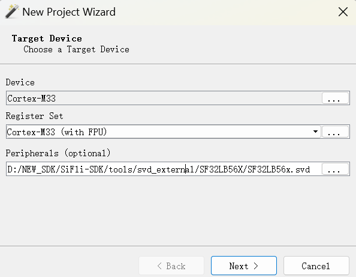Focus the Peripherals SVD path input field
Viewport: 356px width, 277px height.
click(164, 169)
